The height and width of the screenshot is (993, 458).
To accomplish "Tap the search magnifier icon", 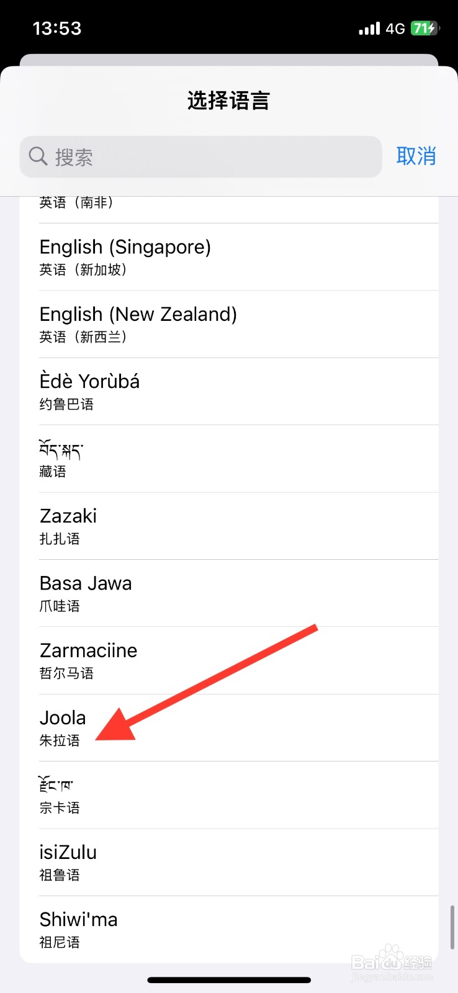I will [38, 156].
